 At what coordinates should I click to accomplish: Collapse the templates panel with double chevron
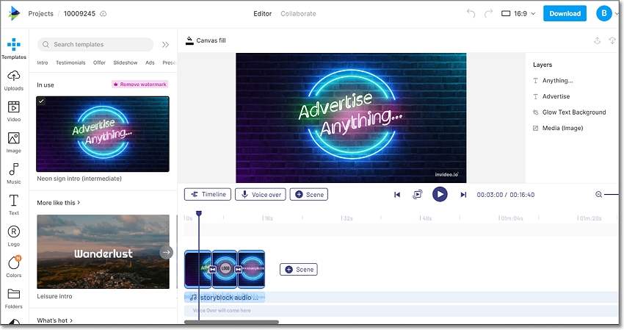pos(165,45)
